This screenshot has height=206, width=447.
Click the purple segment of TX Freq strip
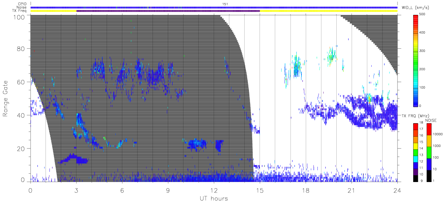pos(168,11)
